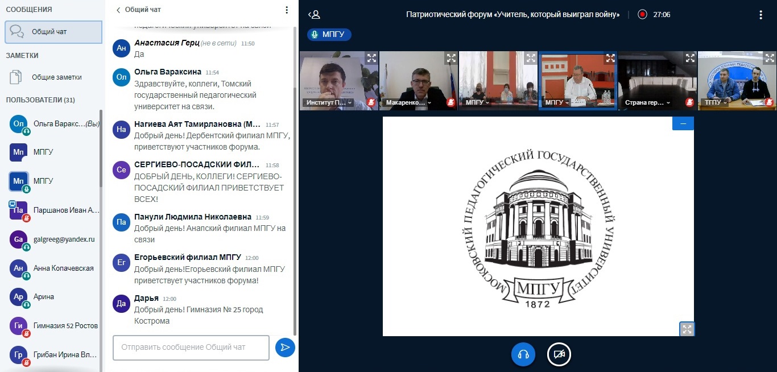The height and width of the screenshot is (372, 777).
Task: Make the presentation fullscreen
Action: point(687,329)
